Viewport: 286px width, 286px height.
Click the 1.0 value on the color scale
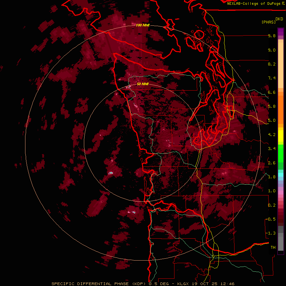[272, 191]
